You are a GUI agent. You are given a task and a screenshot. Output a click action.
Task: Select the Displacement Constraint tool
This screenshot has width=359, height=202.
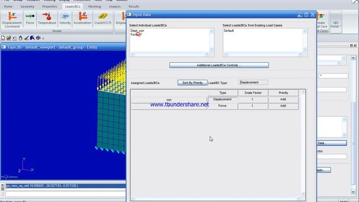(x=12, y=20)
